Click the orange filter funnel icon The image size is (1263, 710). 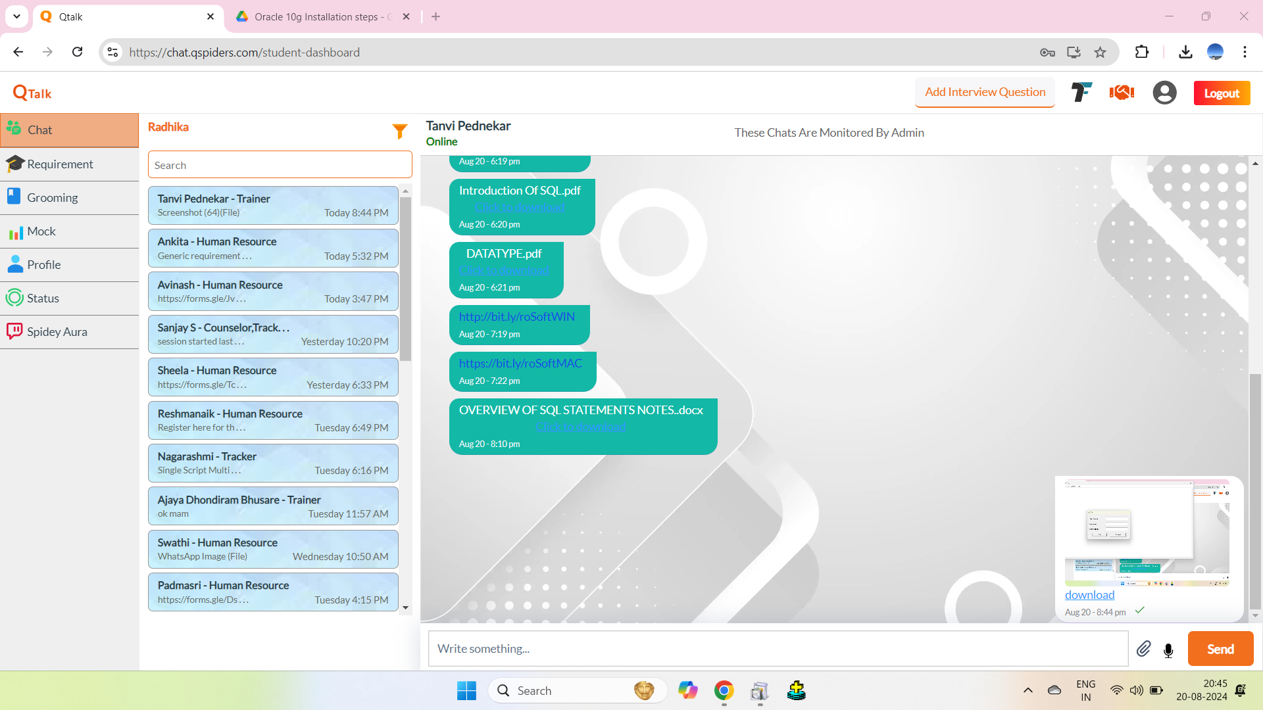tap(399, 131)
